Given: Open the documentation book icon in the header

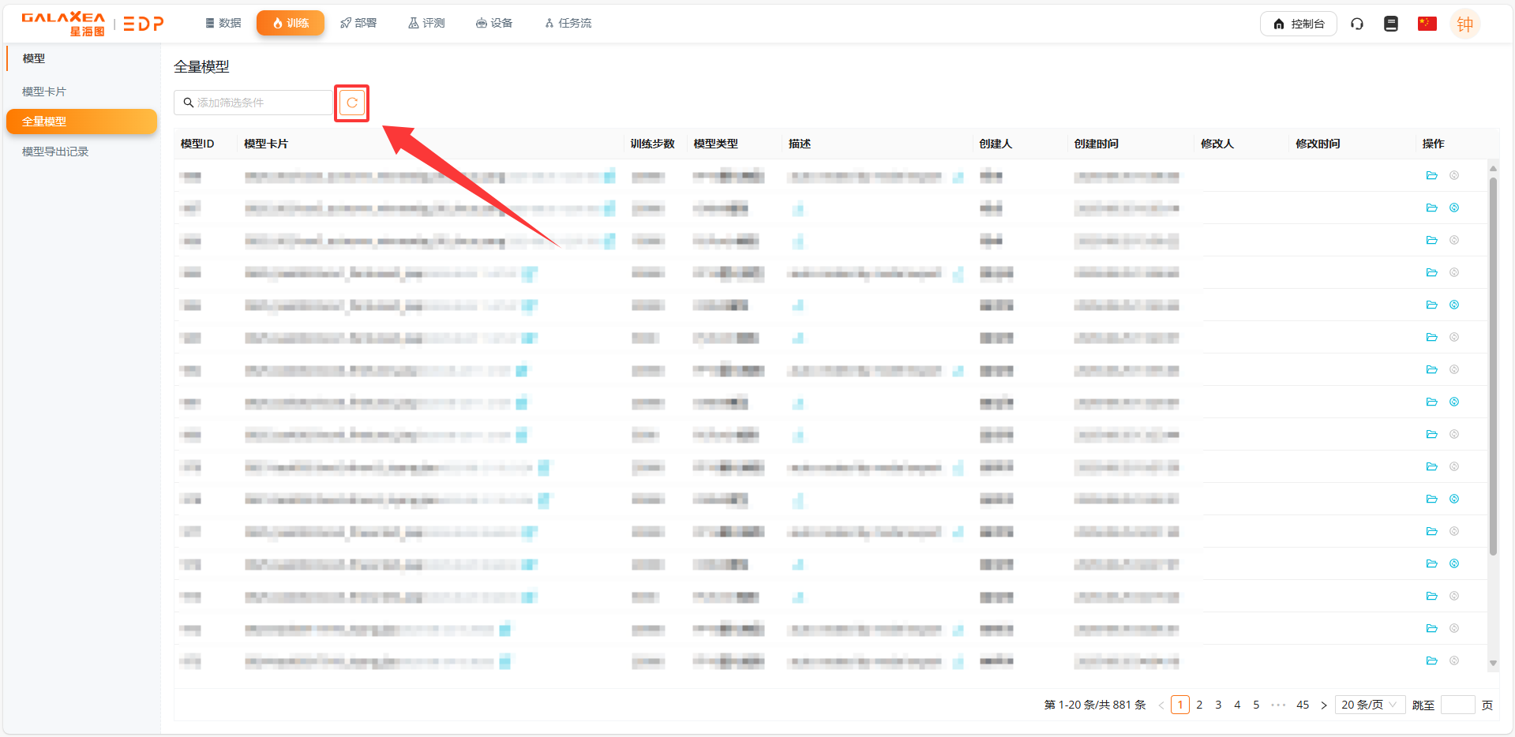Looking at the screenshot, I should 1390,24.
